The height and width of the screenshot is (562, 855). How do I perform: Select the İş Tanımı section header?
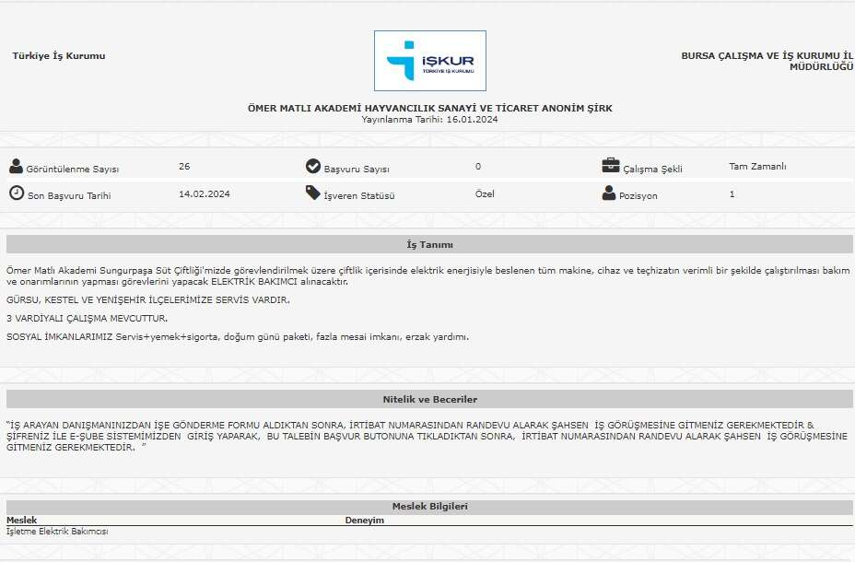click(x=429, y=245)
